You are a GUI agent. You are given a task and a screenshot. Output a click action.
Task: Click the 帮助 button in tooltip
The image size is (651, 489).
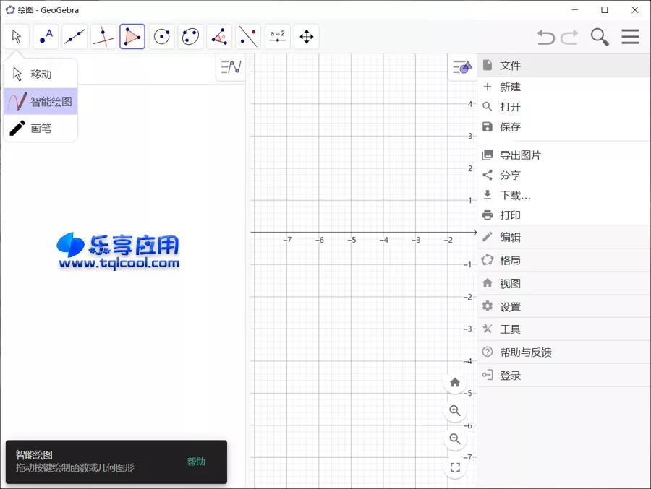[x=196, y=462]
